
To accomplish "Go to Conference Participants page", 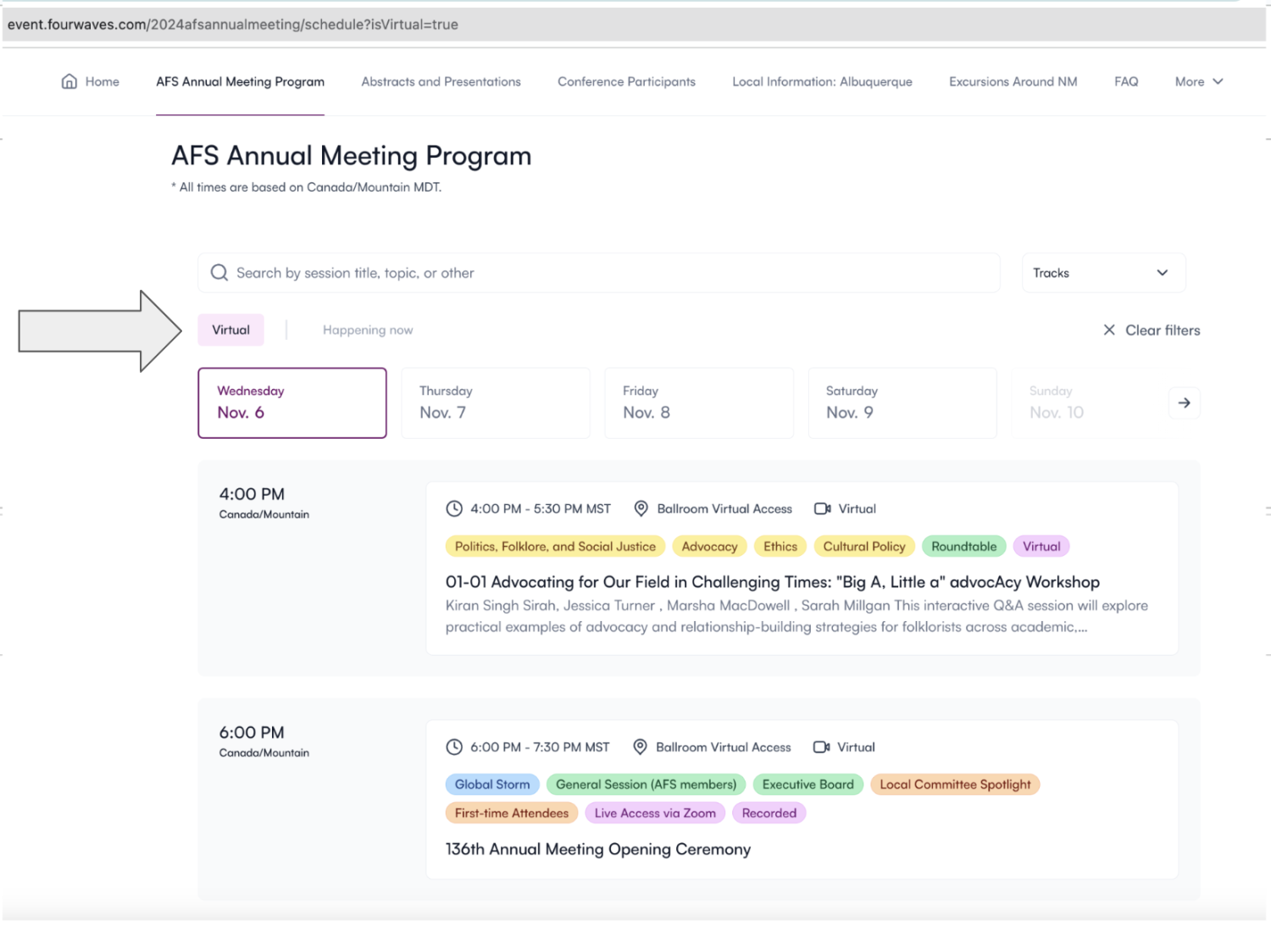I will [626, 81].
